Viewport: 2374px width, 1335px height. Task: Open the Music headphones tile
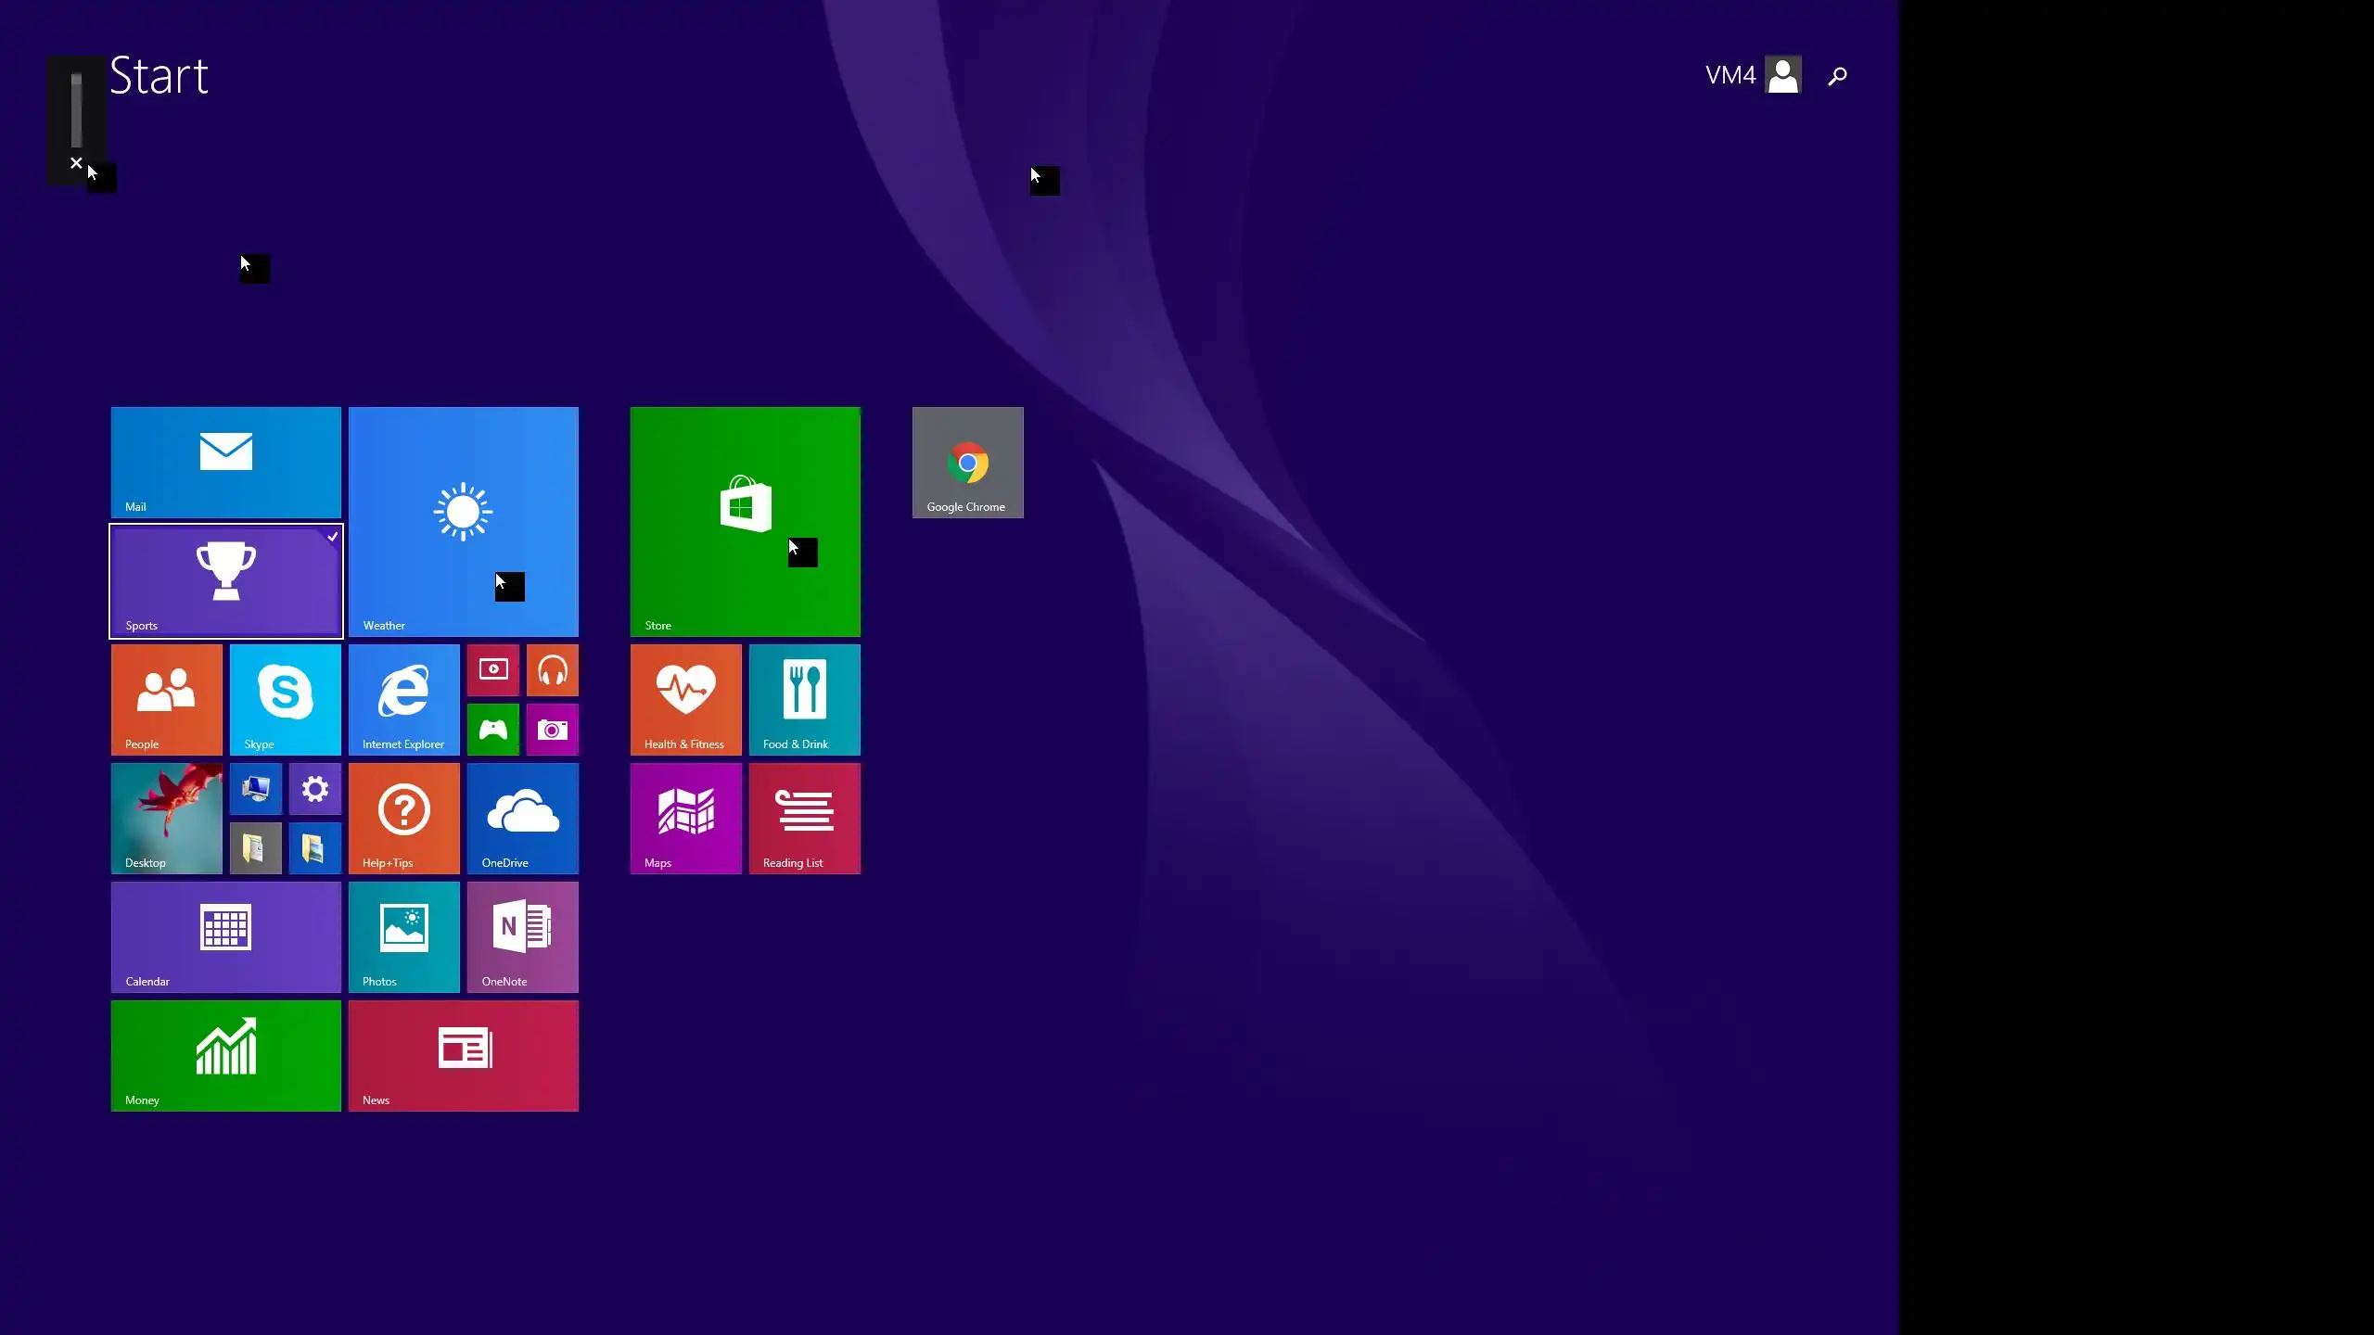pos(552,669)
